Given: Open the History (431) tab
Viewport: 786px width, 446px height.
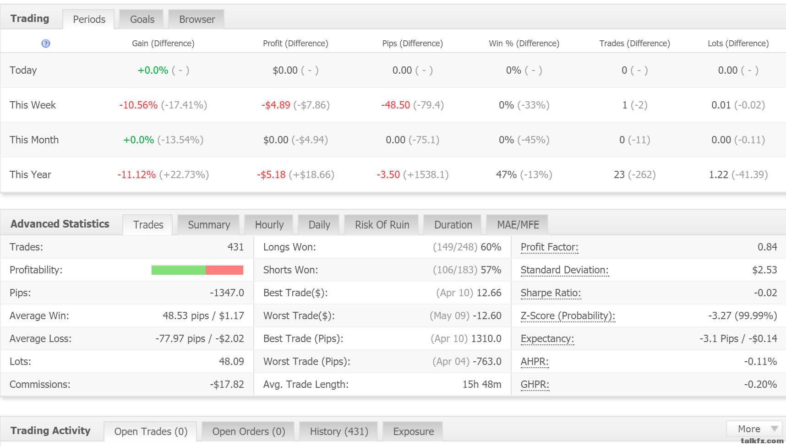Looking at the screenshot, I should [339, 431].
